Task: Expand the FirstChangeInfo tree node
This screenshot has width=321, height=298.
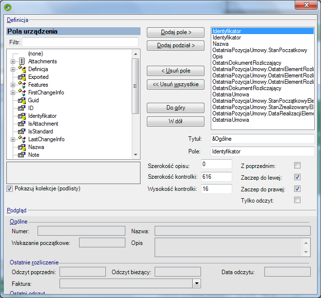Action: tap(13, 93)
